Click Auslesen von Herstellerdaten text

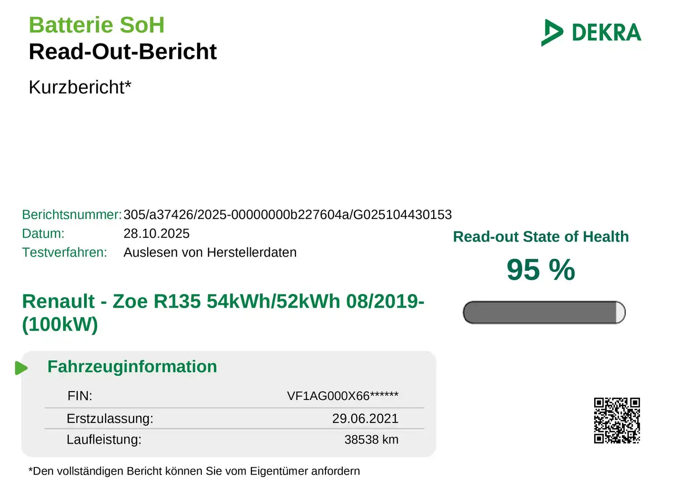(210, 252)
